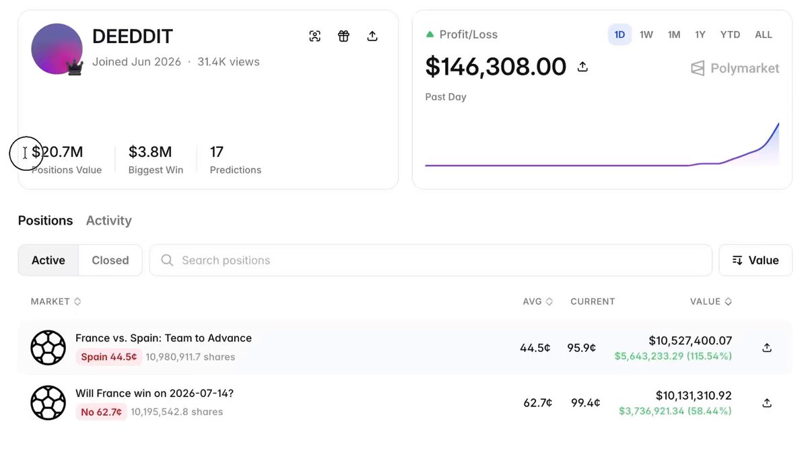The image size is (808, 475).
Task: Switch chart to YTD range
Action: point(730,34)
